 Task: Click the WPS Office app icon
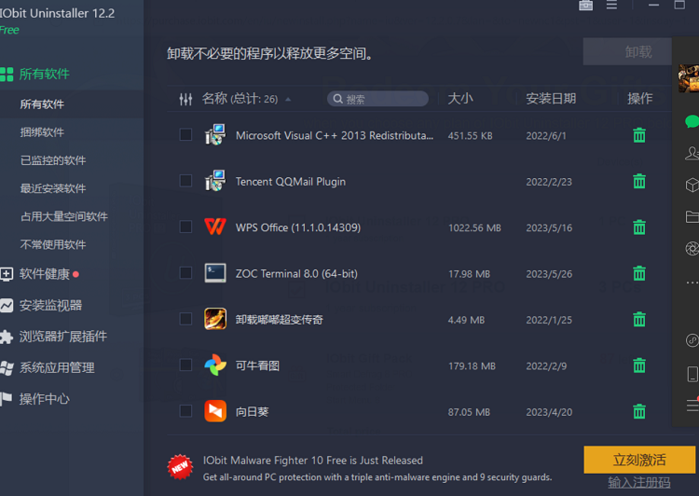tap(215, 227)
